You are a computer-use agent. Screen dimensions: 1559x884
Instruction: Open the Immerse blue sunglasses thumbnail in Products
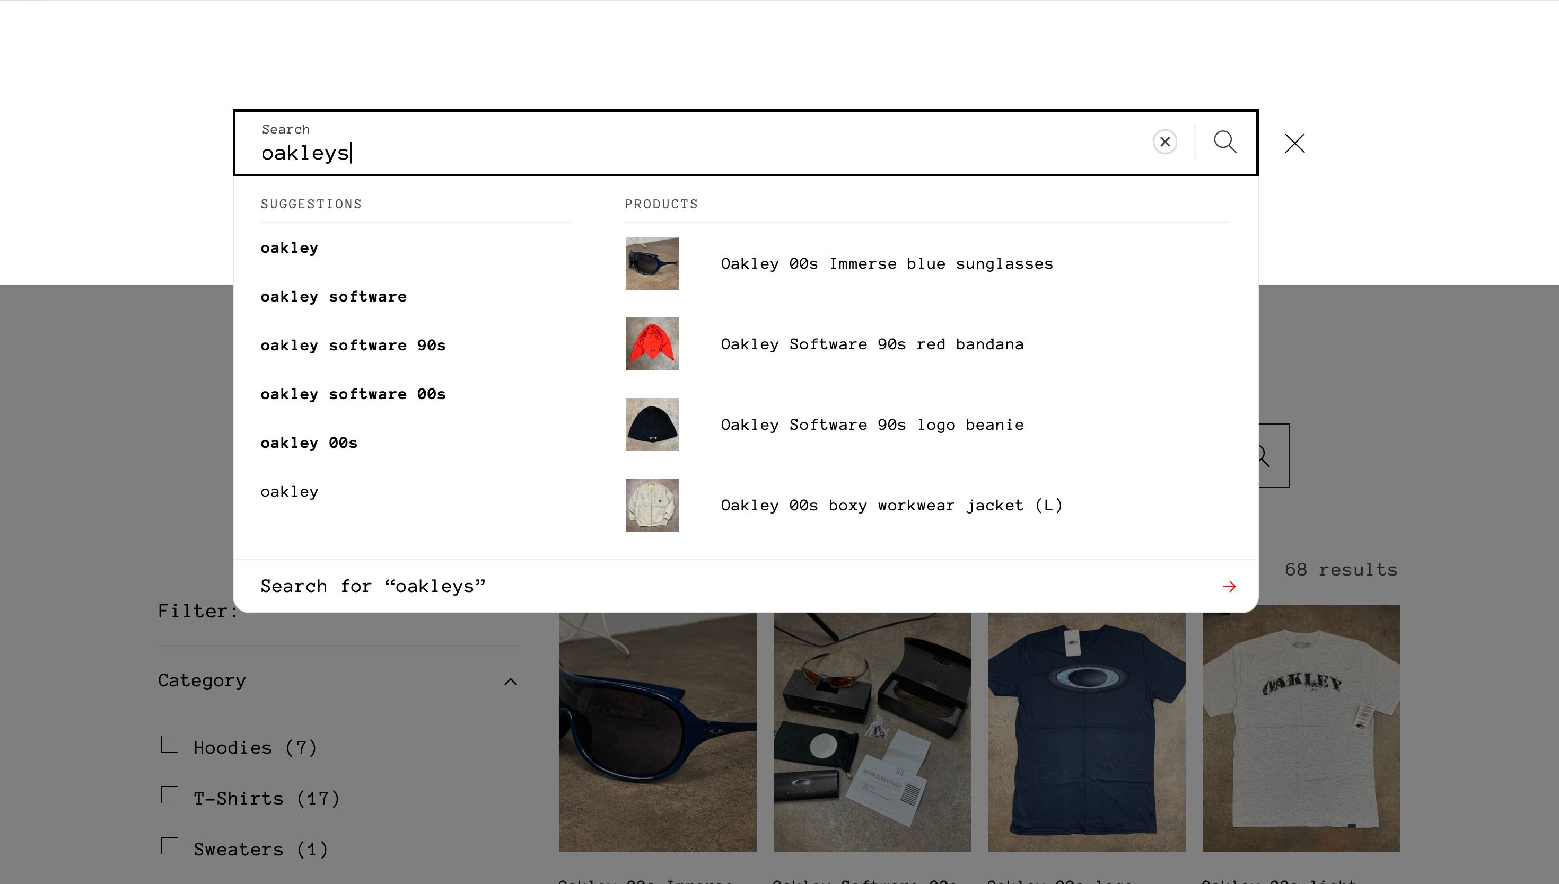(652, 263)
